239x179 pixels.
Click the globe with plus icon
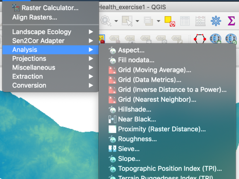click(215, 39)
